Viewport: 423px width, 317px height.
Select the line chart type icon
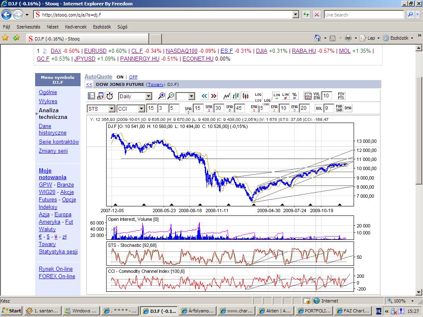[x=227, y=96]
